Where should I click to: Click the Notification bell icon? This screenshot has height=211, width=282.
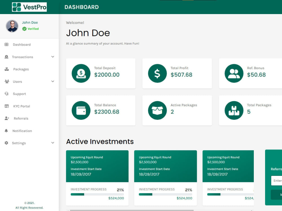point(6,131)
